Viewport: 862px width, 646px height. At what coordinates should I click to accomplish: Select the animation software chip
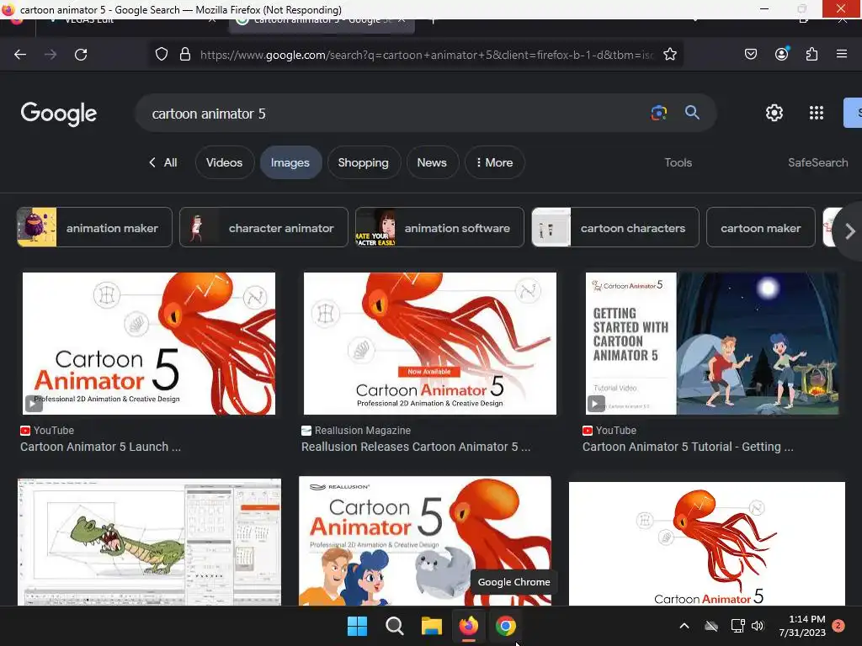click(439, 227)
